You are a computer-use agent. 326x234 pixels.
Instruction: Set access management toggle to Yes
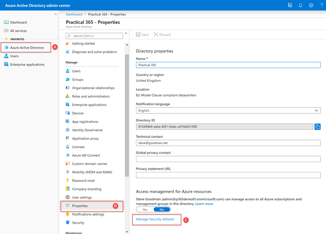point(145,210)
